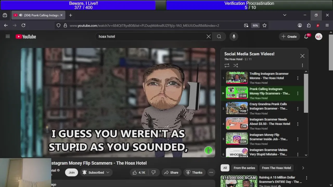Close the Social Media Scam Videos playlist panel
333x187 pixels.
pos(302,56)
